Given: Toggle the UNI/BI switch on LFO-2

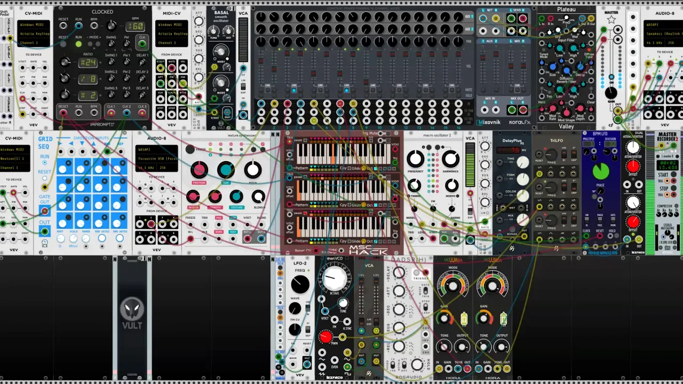Looking at the screenshot, I should 308,307.
